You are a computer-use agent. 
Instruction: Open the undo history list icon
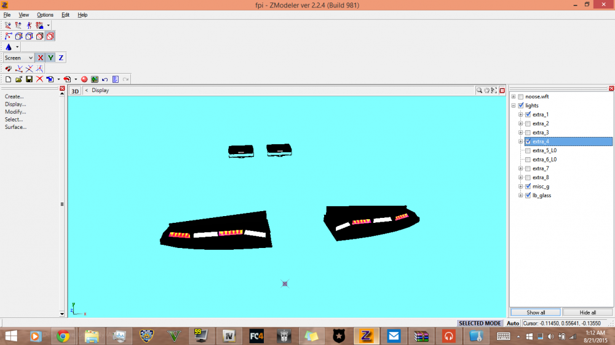(x=116, y=79)
